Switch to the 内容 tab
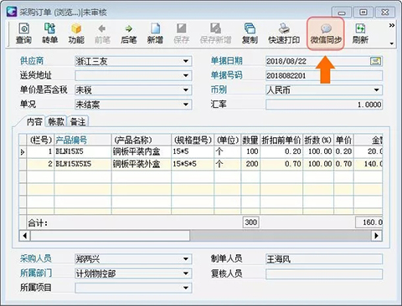Screen dimensions: 402x306 [x=34, y=121]
